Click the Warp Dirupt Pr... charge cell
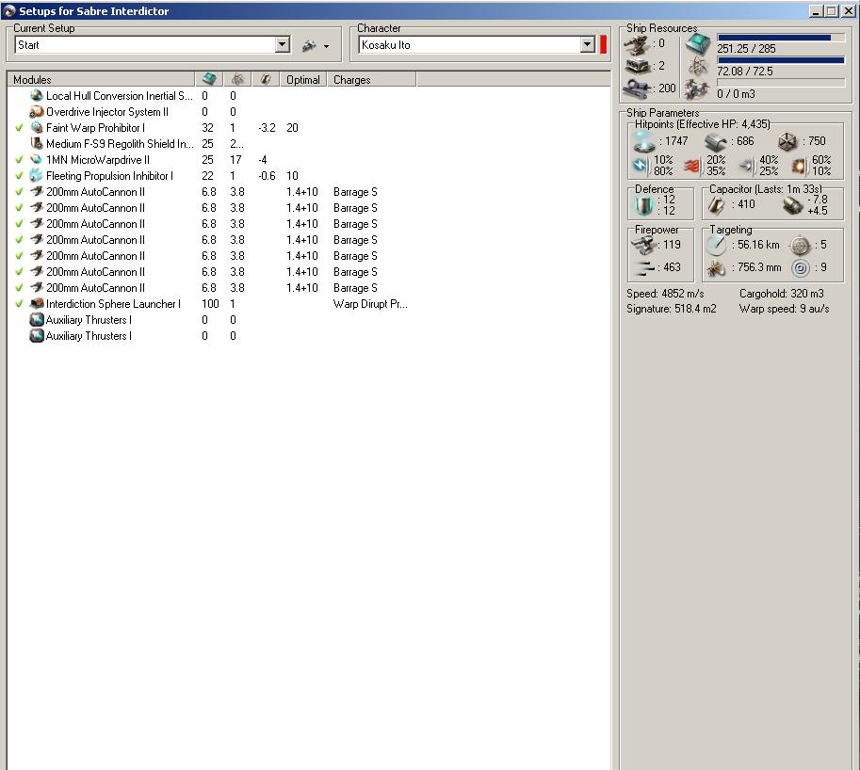Screen dimensions: 860x770 point(370,304)
